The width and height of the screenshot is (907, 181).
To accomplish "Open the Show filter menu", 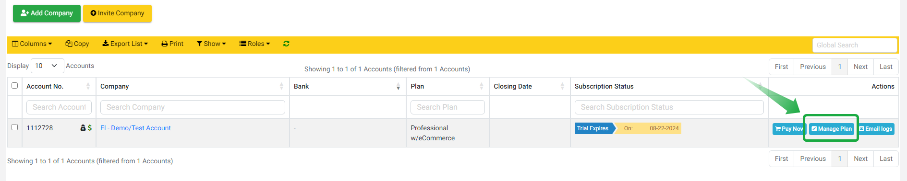I will (x=211, y=44).
